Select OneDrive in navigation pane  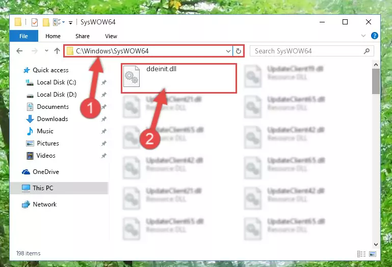[46, 172]
